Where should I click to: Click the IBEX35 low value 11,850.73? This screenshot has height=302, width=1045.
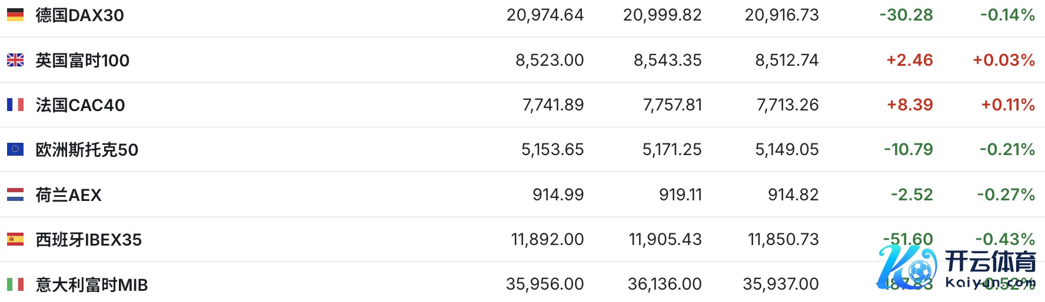coord(783,240)
